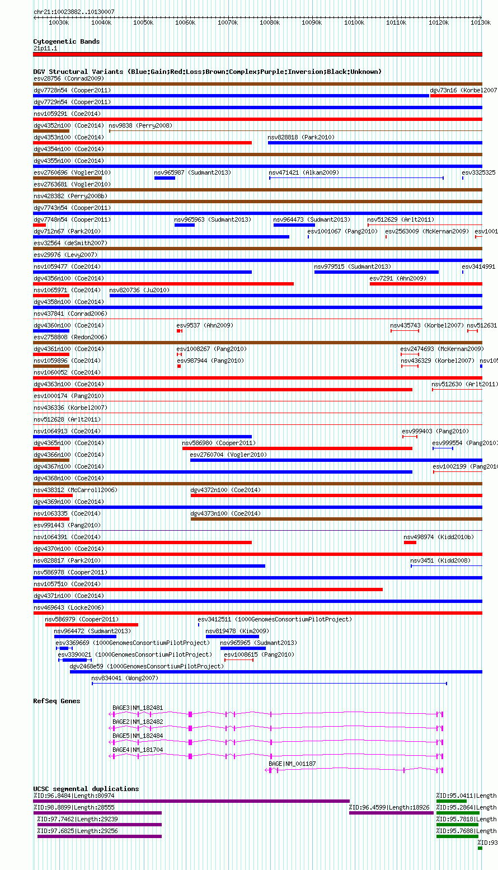Viewport: 498px width, 870px height.
Task: Select the nsv834041 (Wong2007) variant label
Action: pyautogui.click(x=125, y=679)
